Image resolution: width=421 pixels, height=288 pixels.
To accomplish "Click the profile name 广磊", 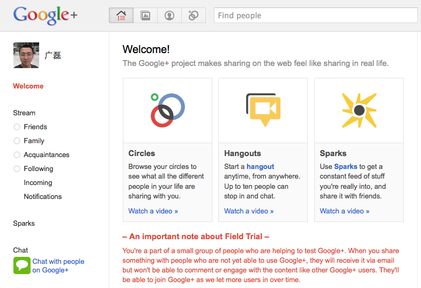I will tap(53, 55).
